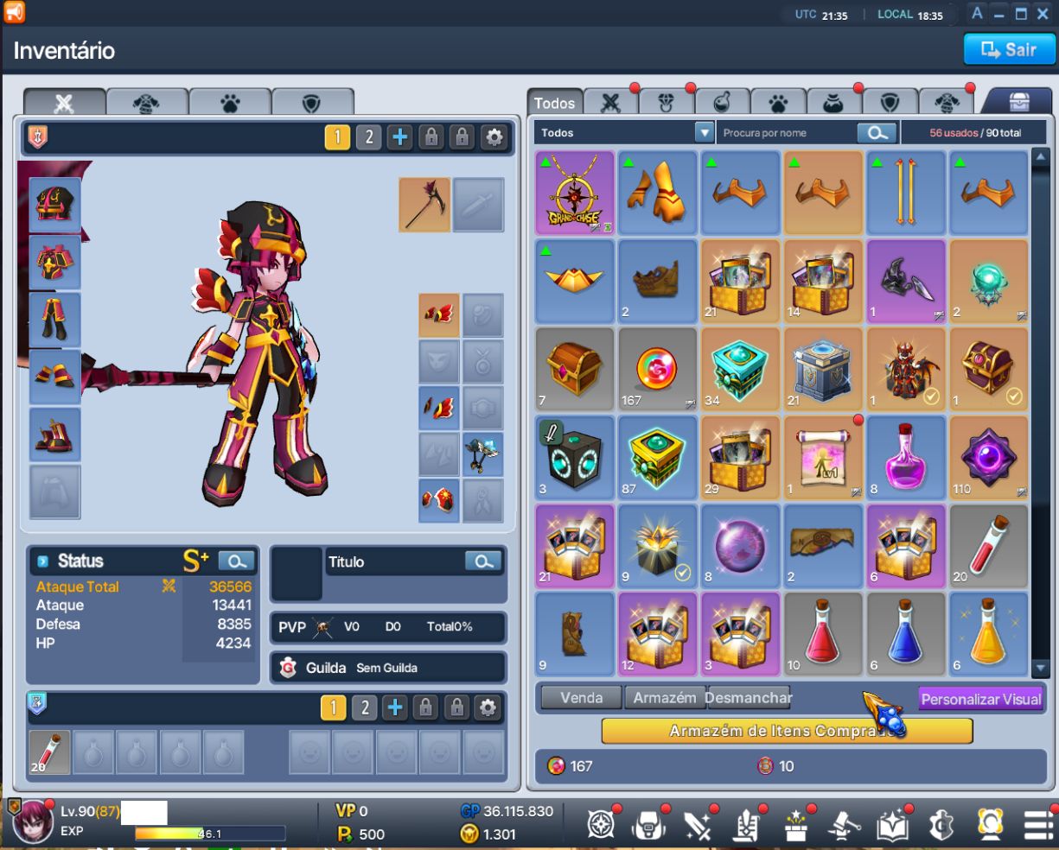Click the announcement megaphone icon

pyautogui.click(x=14, y=12)
